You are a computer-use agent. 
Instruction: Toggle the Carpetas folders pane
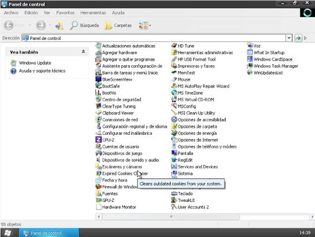(118, 25)
